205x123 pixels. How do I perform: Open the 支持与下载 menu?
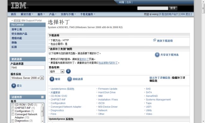click(68, 14)
